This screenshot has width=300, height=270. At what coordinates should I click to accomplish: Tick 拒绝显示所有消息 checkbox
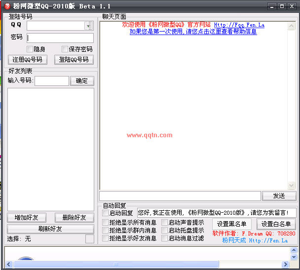[105, 222]
